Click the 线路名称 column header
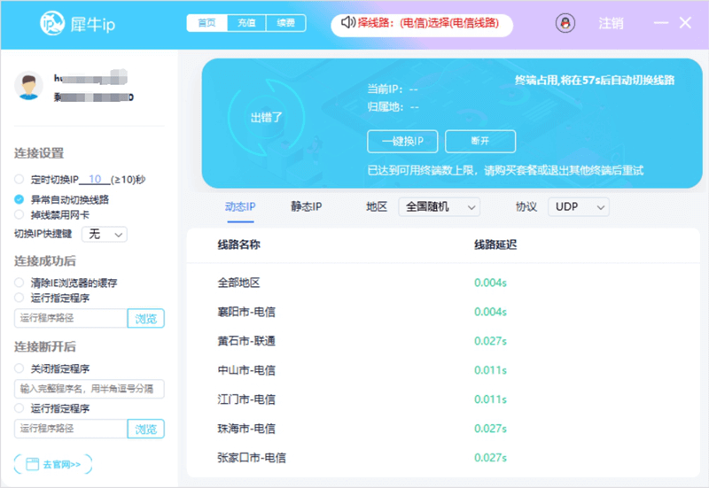Image resolution: width=709 pixels, height=488 pixels. [x=238, y=245]
